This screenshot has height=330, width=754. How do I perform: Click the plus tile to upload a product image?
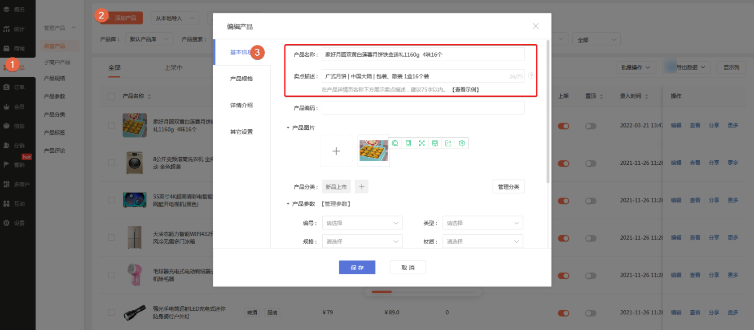pyautogui.click(x=336, y=151)
